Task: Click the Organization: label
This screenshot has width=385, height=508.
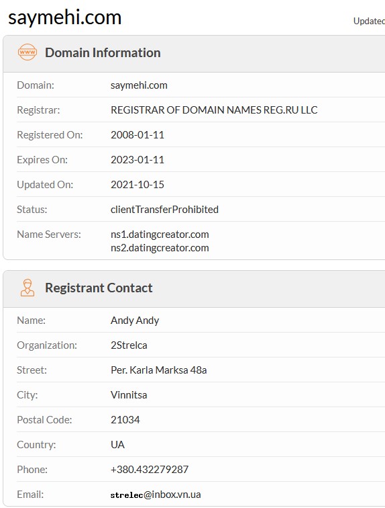Action: coord(47,345)
